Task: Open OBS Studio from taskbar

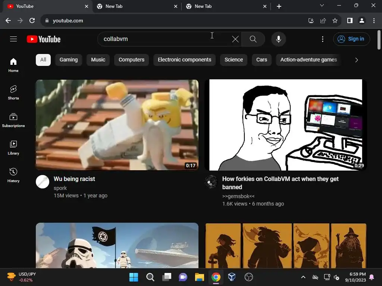Action: click(x=248, y=277)
